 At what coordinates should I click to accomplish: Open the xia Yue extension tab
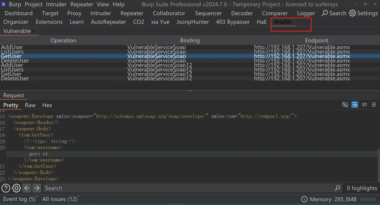coord(160,22)
